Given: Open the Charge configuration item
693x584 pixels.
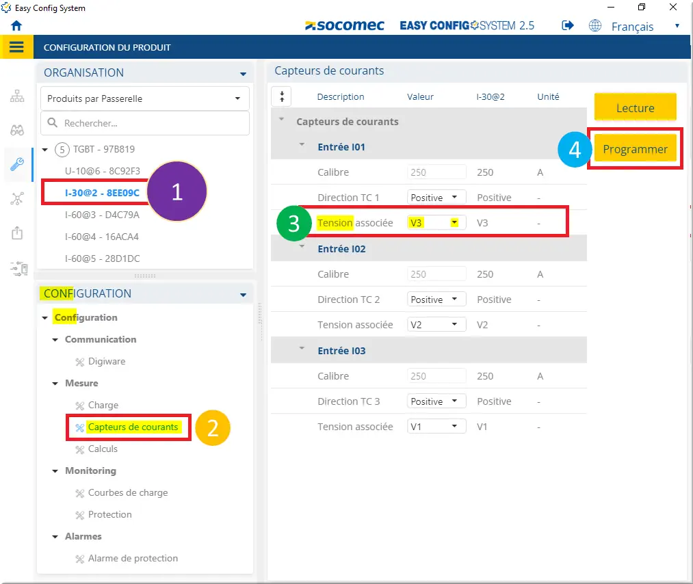Looking at the screenshot, I should 103,405.
